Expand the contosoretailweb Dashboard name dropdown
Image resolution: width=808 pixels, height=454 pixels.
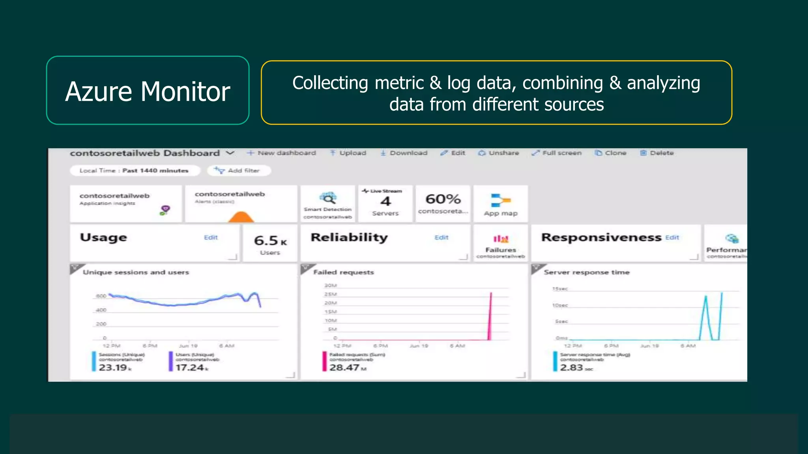[230, 153]
